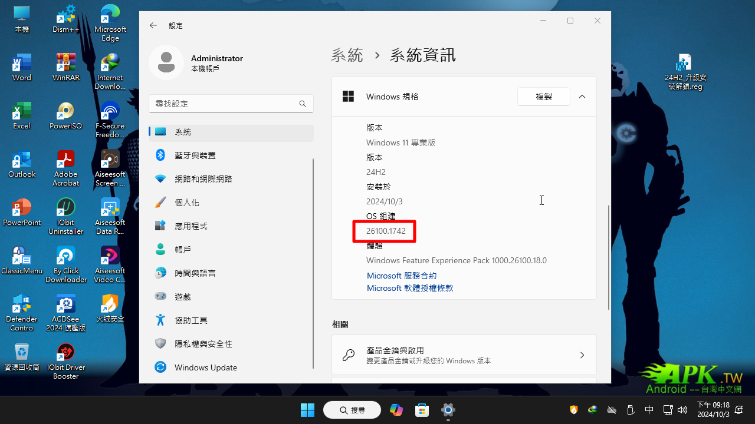Select 隱私權與安全性 in the sidebar
The width and height of the screenshot is (755, 424).
pos(231,344)
